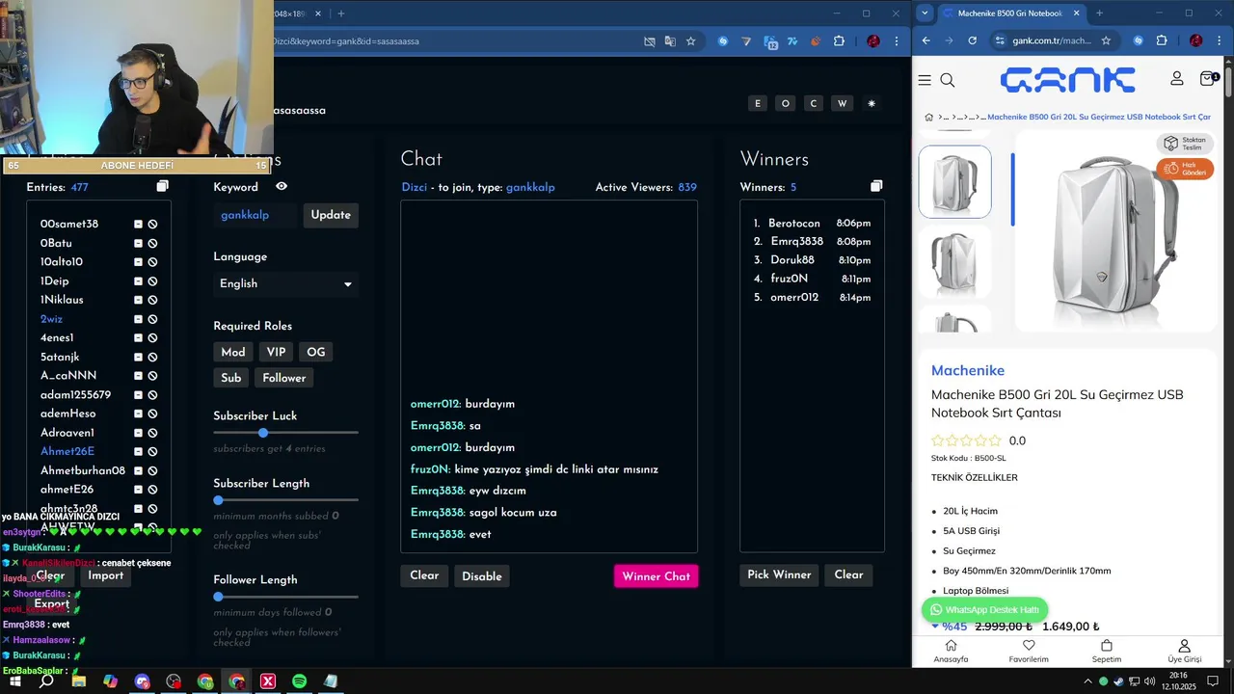Toggle the C option button
1234x694 pixels.
[814, 103]
